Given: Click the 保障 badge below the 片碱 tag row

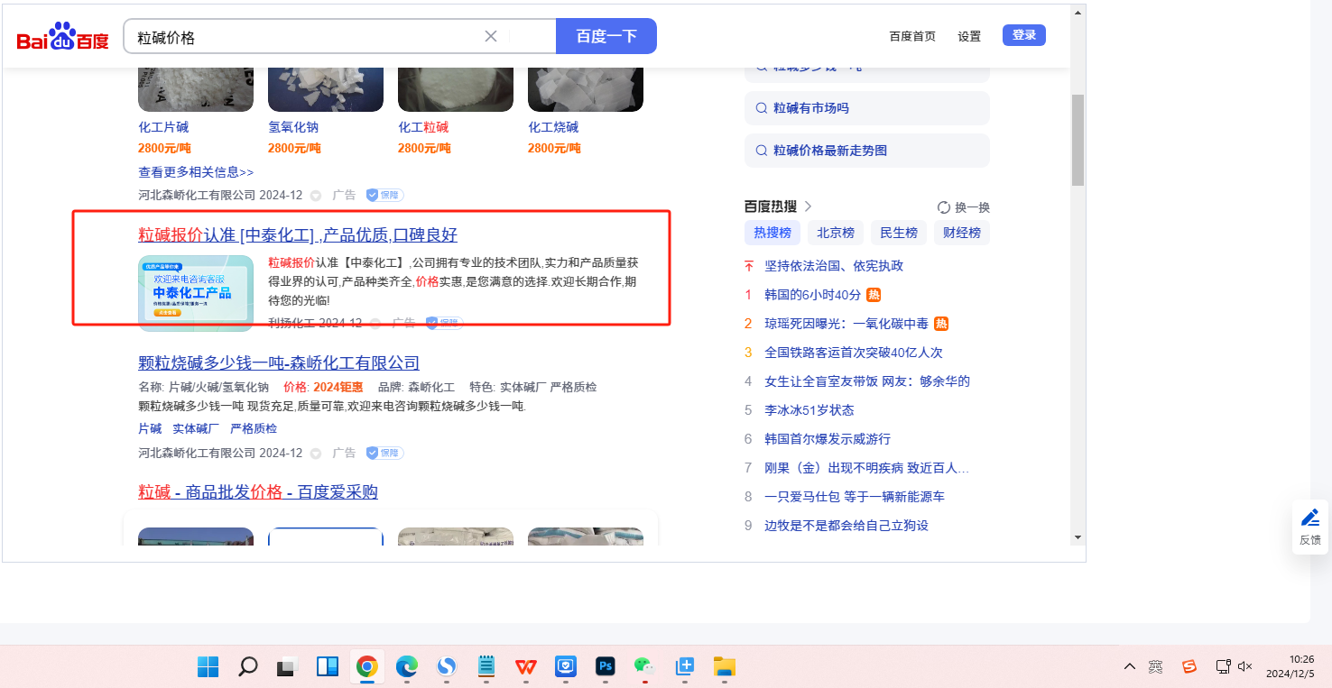Looking at the screenshot, I should pyautogui.click(x=384, y=453).
